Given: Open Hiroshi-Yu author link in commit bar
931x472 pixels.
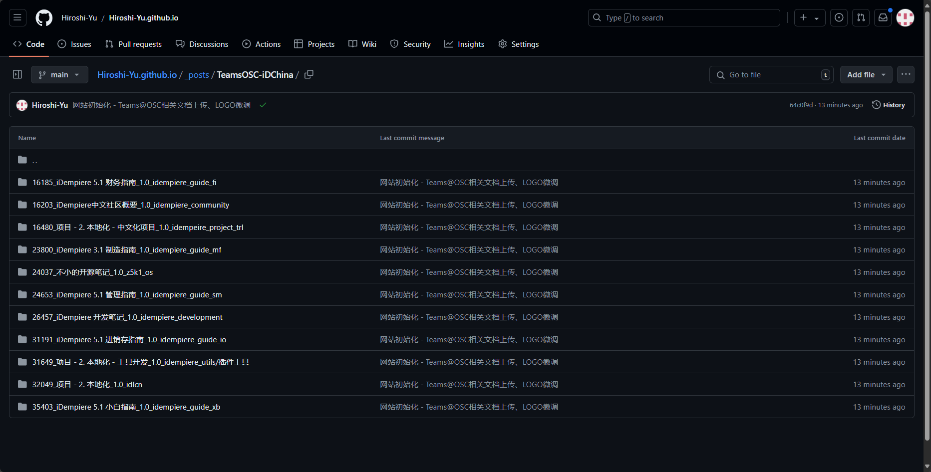Looking at the screenshot, I should click(50, 105).
